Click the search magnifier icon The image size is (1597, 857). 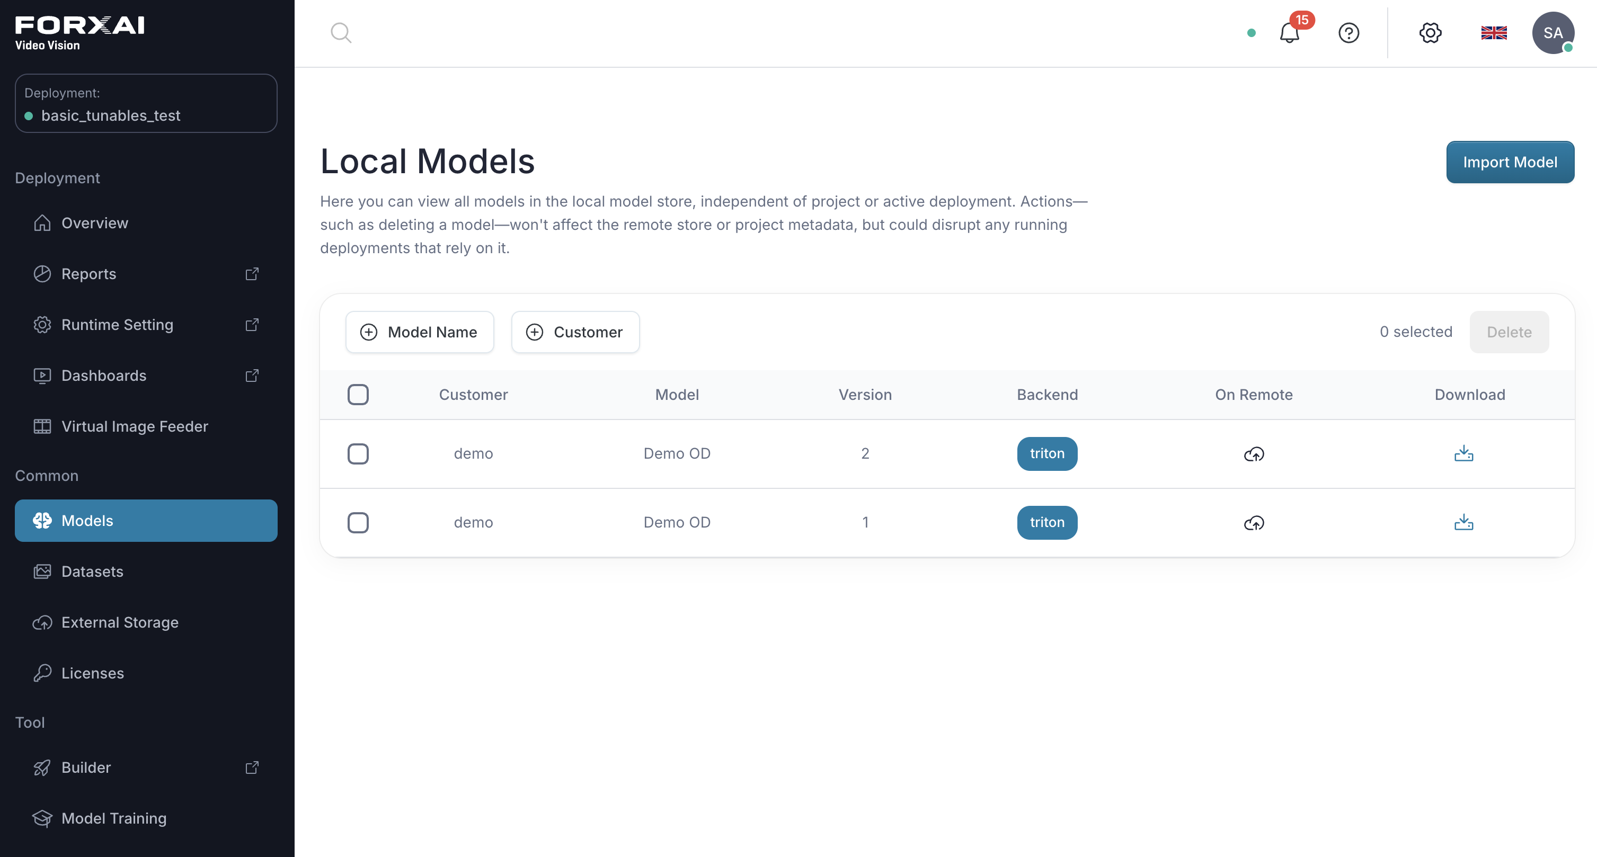341,33
